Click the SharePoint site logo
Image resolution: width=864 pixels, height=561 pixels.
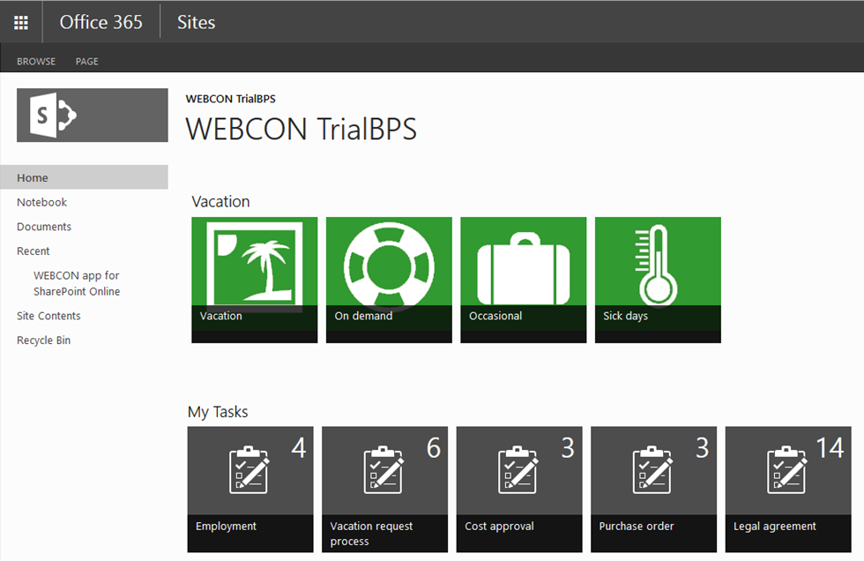(x=92, y=116)
